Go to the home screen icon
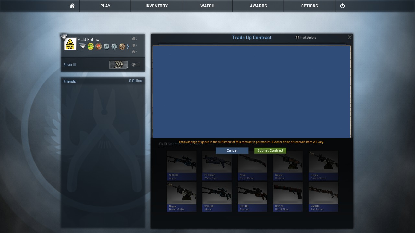This screenshot has width=415, height=233. 72,6
